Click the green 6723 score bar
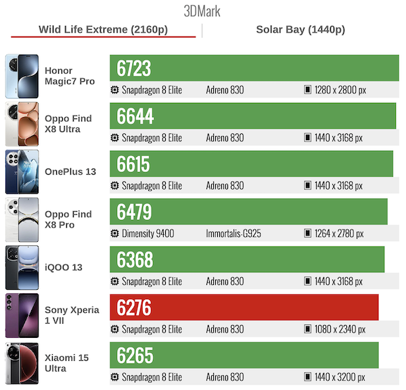 [x=254, y=68]
